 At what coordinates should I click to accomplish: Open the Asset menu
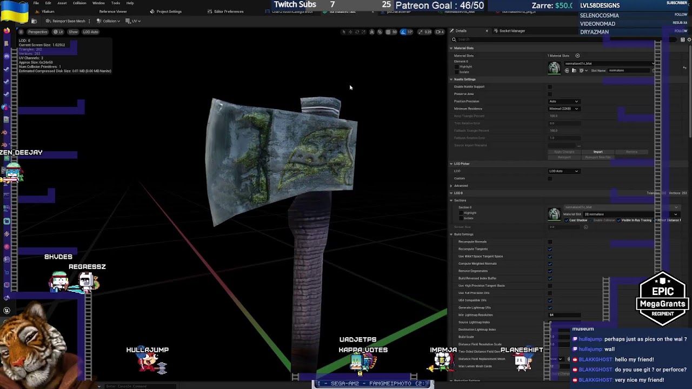pyautogui.click(x=62, y=3)
